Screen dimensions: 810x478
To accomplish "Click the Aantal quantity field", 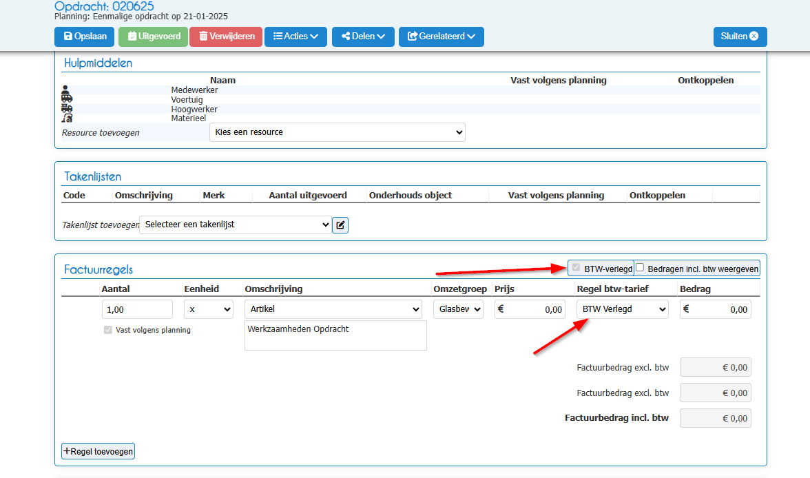I will pos(138,309).
